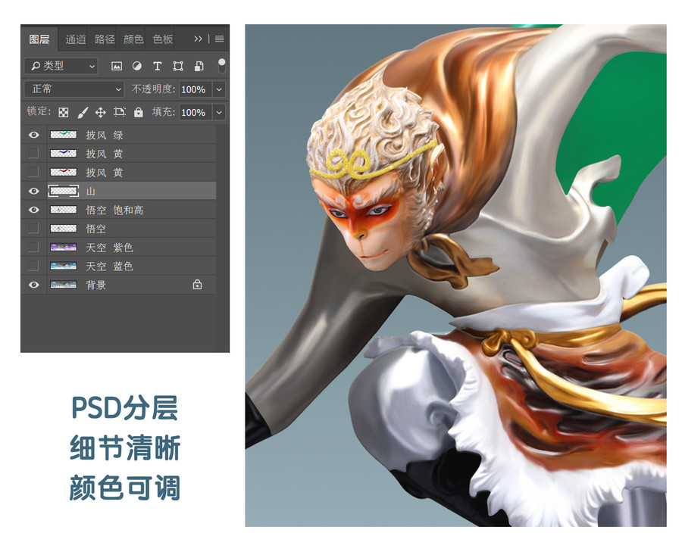
Task: Select the 背景 layer thumbnail
Action: pos(64,285)
